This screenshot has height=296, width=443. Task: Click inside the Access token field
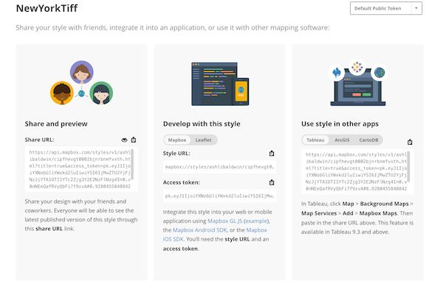(x=219, y=197)
